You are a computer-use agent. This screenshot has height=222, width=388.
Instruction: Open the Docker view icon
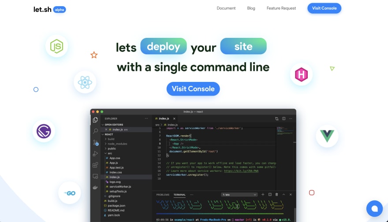pyautogui.click(x=95, y=187)
